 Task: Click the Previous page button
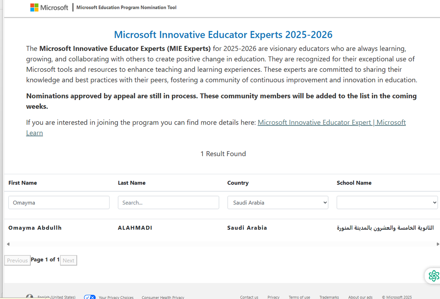(17, 261)
